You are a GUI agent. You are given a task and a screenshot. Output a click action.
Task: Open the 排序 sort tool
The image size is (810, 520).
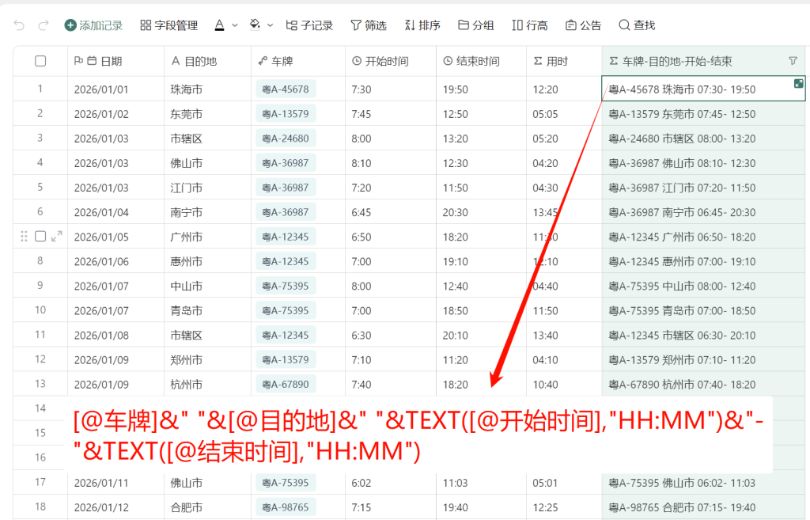422,25
